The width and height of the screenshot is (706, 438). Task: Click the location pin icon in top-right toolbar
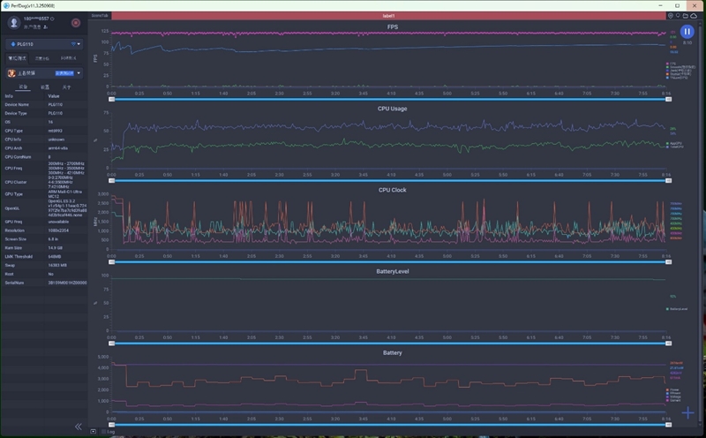click(680, 15)
